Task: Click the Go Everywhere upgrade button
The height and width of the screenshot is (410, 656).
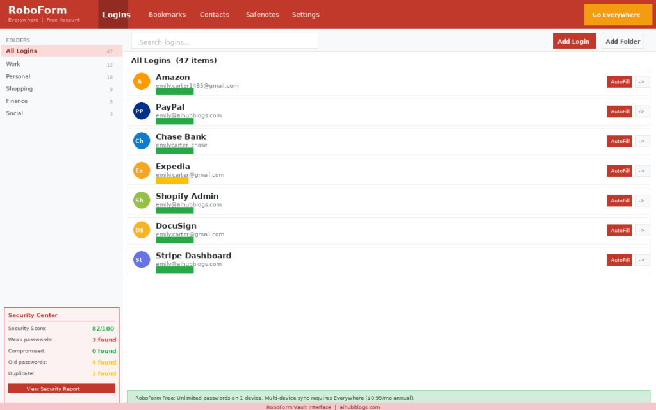Action: click(x=618, y=15)
